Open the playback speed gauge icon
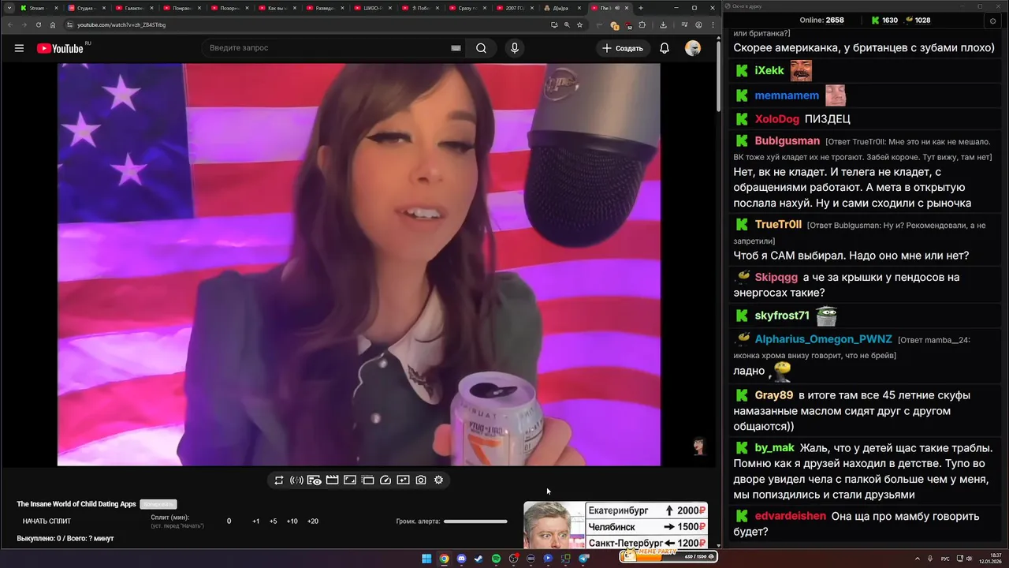 [x=385, y=480]
